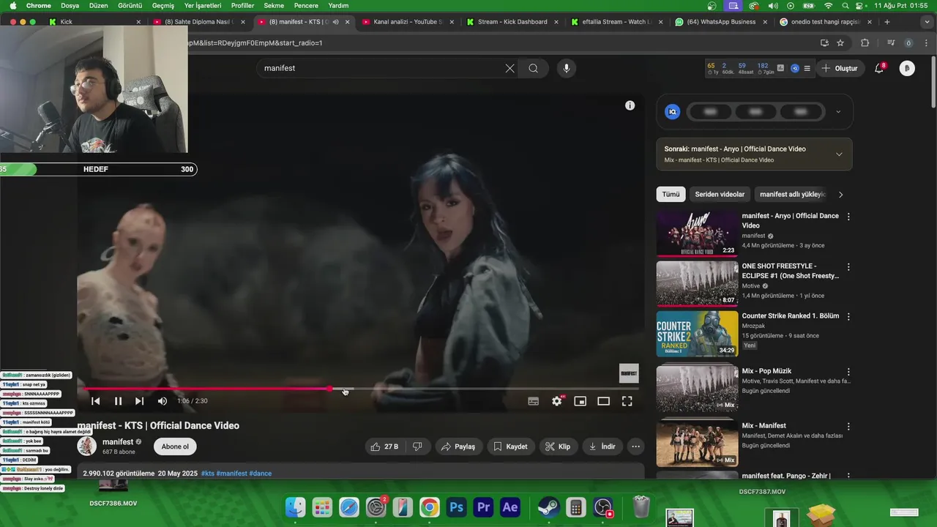Viewport: 937px width, 527px height.
Task: Open the Chrome three-dot menu
Action: click(x=926, y=43)
